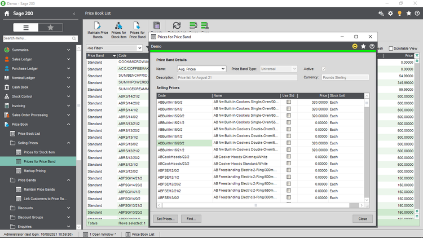
Task: Click Price Book List taskbar button
Action: pos(140,234)
